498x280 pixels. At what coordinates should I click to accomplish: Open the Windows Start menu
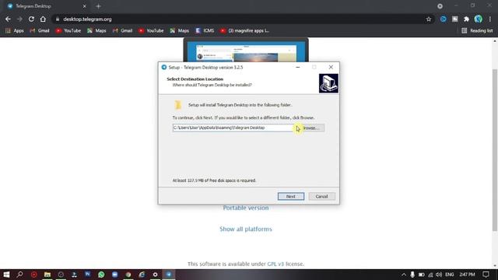[x=6, y=275]
